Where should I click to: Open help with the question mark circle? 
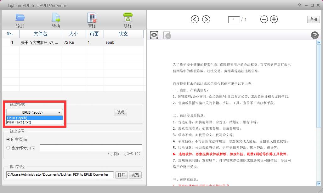[x=314, y=35]
